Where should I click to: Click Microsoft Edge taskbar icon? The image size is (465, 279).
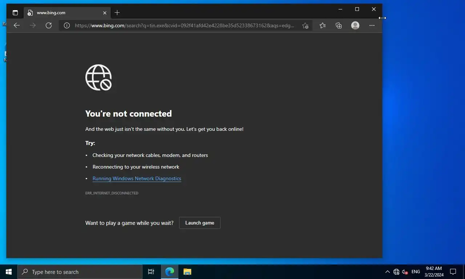click(x=170, y=272)
